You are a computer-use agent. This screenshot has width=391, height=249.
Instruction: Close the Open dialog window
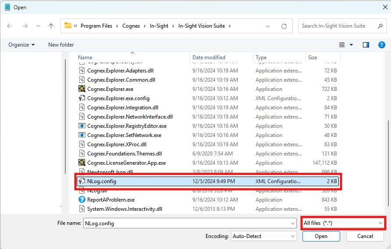(x=385, y=7)
